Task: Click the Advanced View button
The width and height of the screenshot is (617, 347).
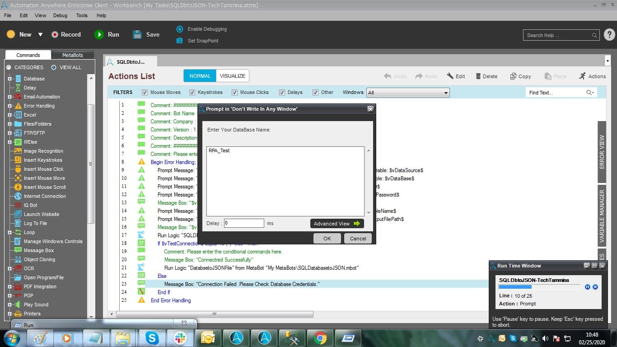Action: [337, 224]
